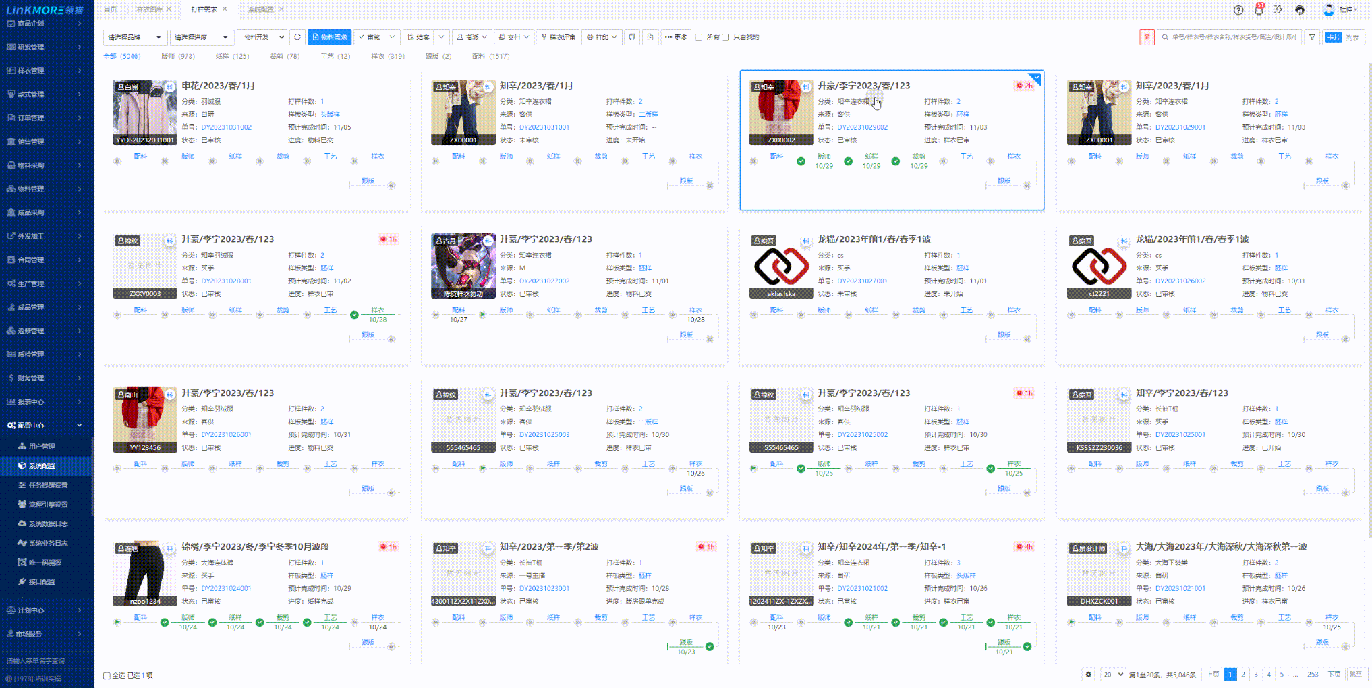
Task: Enable the 只看我的 checkbox
Action: 726,38
